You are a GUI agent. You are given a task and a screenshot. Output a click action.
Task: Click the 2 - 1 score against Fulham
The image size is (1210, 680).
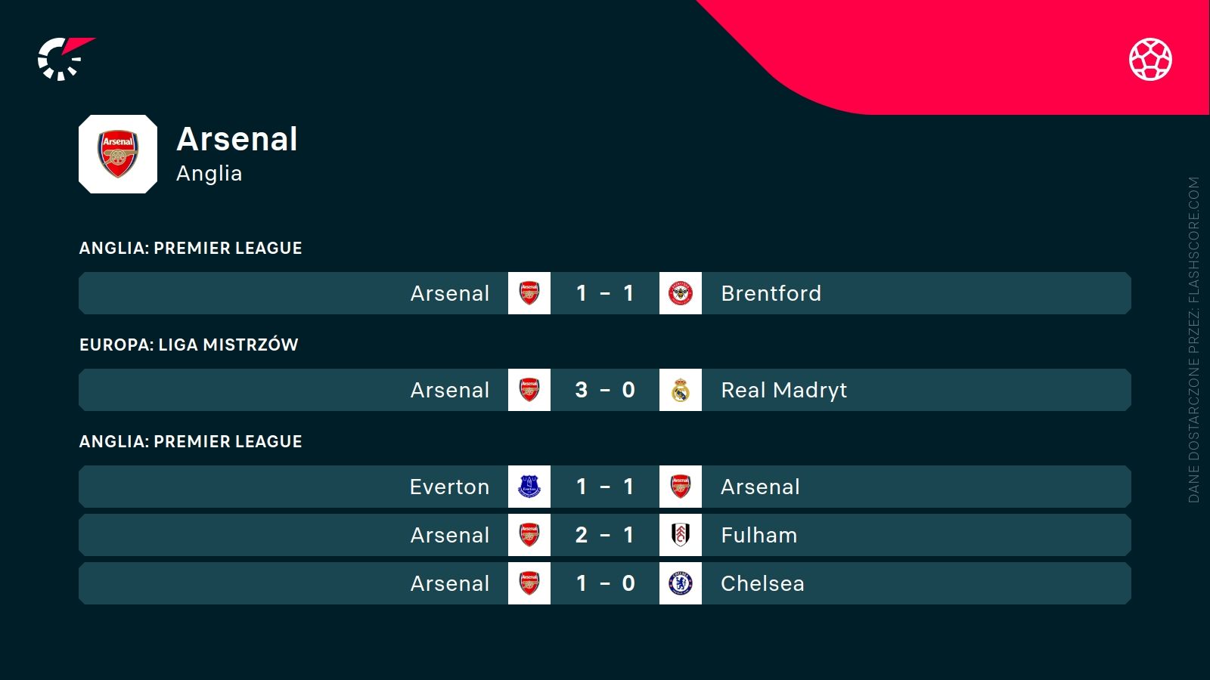[605, 535]
